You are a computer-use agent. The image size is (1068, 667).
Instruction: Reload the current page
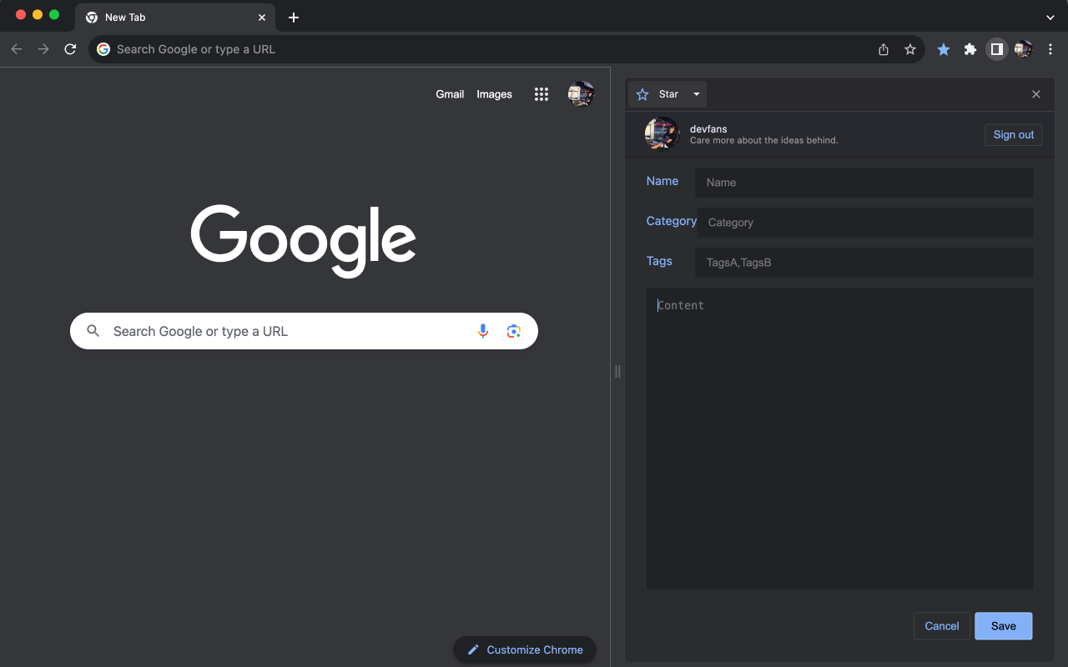tap(70, 49)
